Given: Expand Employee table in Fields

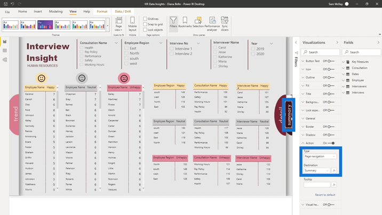Looking at the screenshot, I should (343, 81).
